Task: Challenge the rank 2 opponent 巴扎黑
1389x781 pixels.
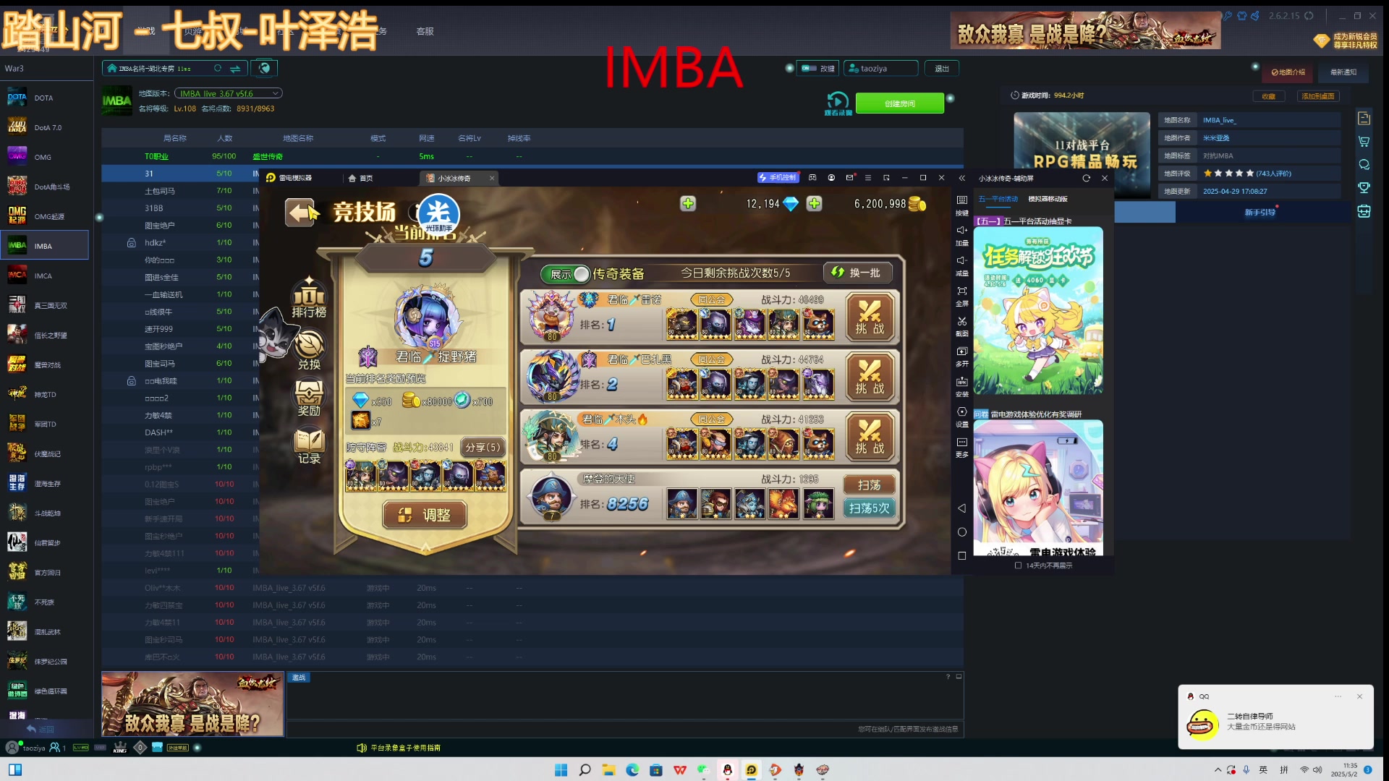Action: click(x=869, y=377)
